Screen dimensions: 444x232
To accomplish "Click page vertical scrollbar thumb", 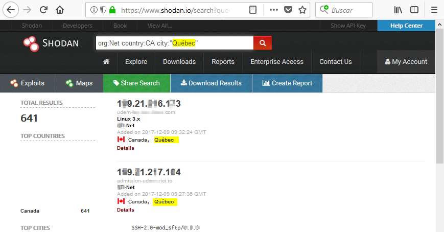I will pyautogui.click(x=439, y=96).
